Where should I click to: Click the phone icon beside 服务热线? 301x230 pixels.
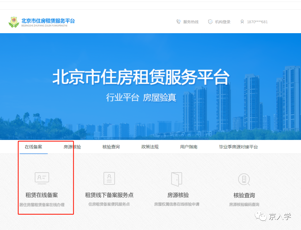179,22
